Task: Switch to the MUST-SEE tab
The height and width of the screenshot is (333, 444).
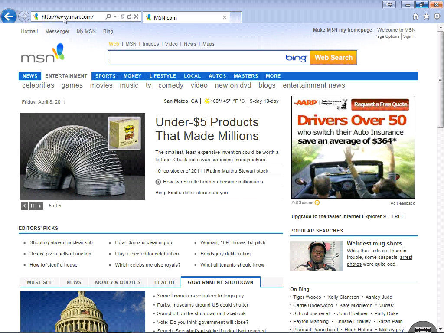Action: [40, 282]
